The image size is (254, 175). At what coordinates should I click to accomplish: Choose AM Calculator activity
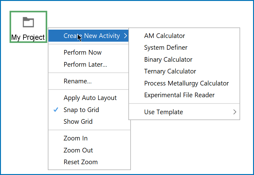click(x=184, y=36)
